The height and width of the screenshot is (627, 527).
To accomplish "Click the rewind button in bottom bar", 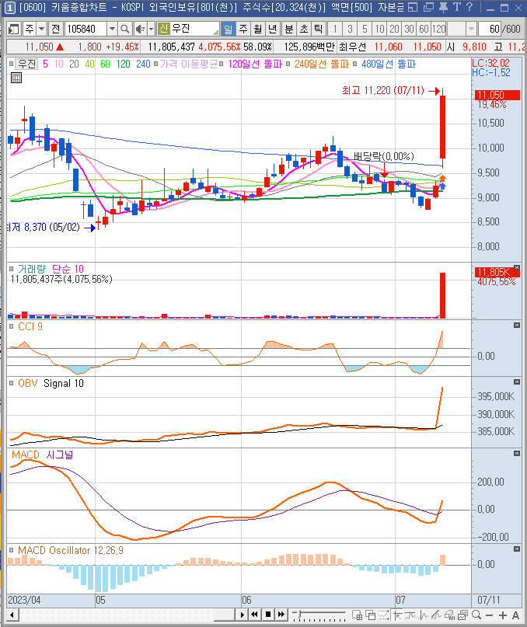I will [254, 615].
